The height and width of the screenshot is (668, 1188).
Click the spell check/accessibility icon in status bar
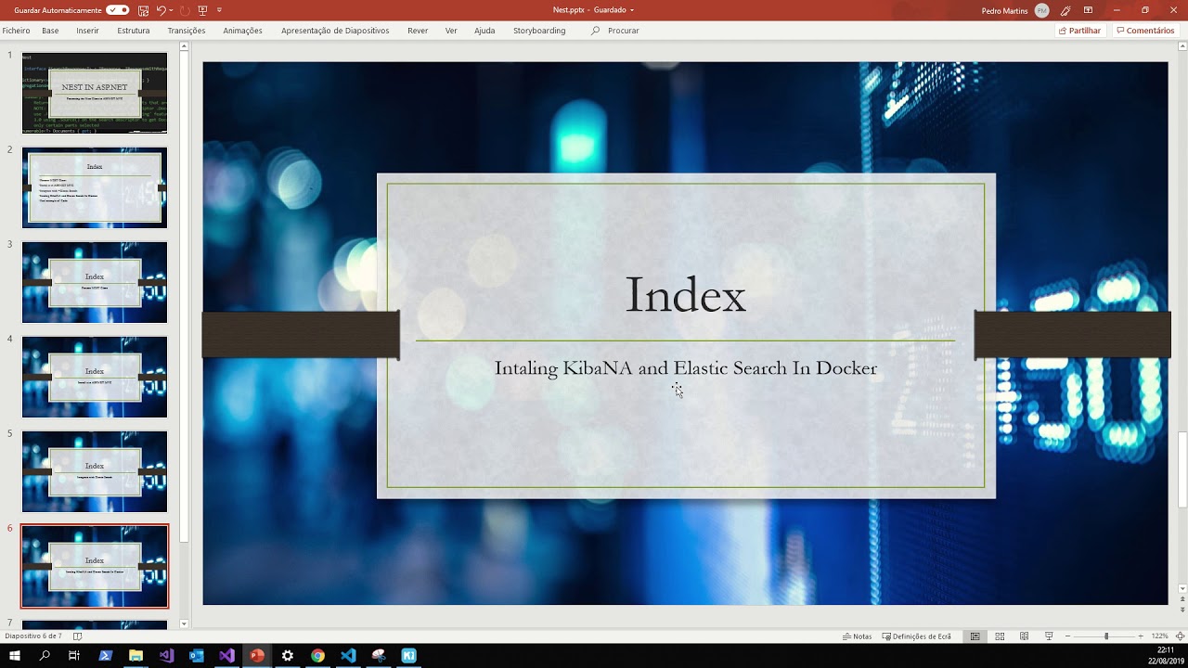pos(78,636)
